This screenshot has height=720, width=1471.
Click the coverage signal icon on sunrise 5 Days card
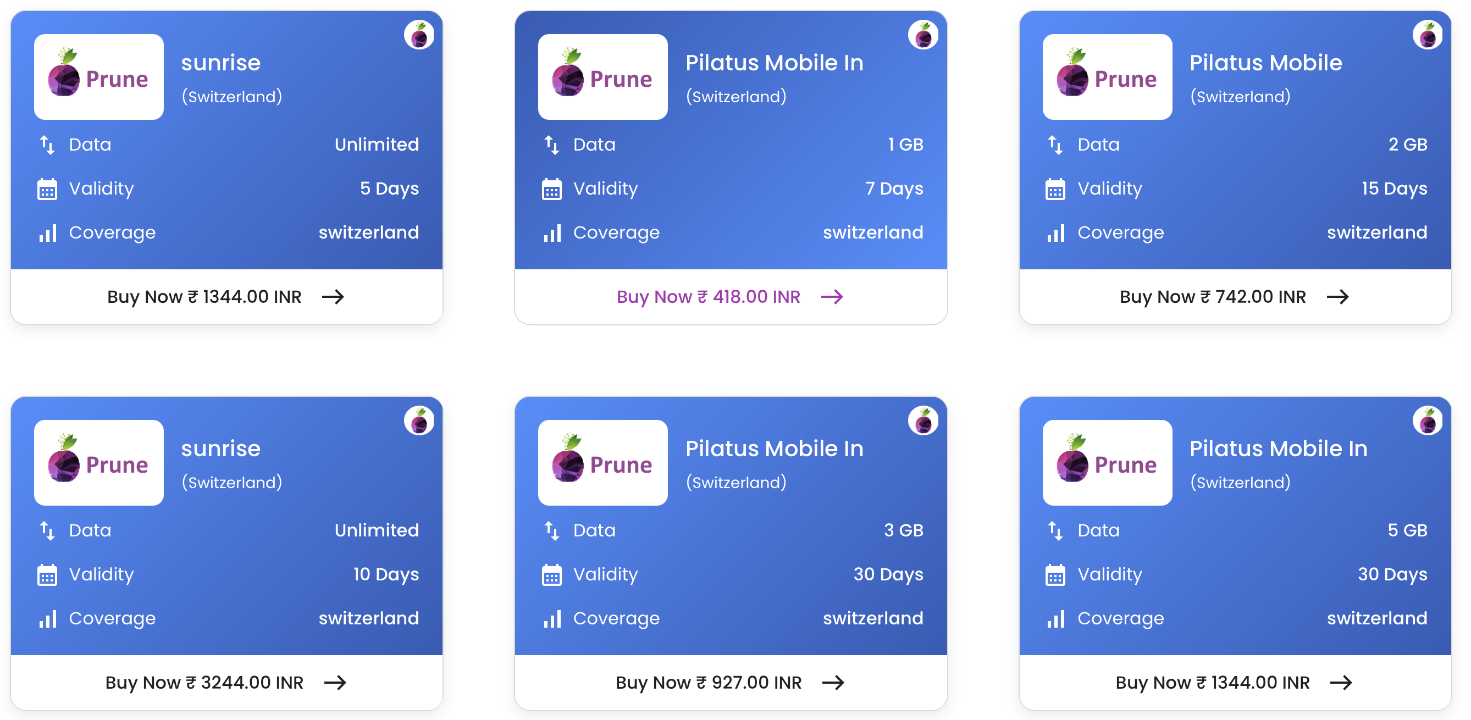[x=47, y=233]
